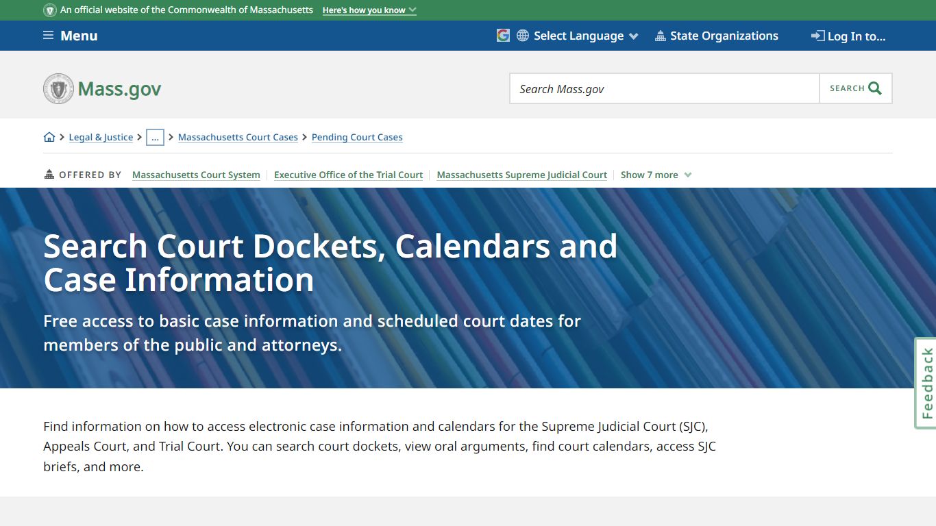Click the State Organizations building icon

[661, 35]
